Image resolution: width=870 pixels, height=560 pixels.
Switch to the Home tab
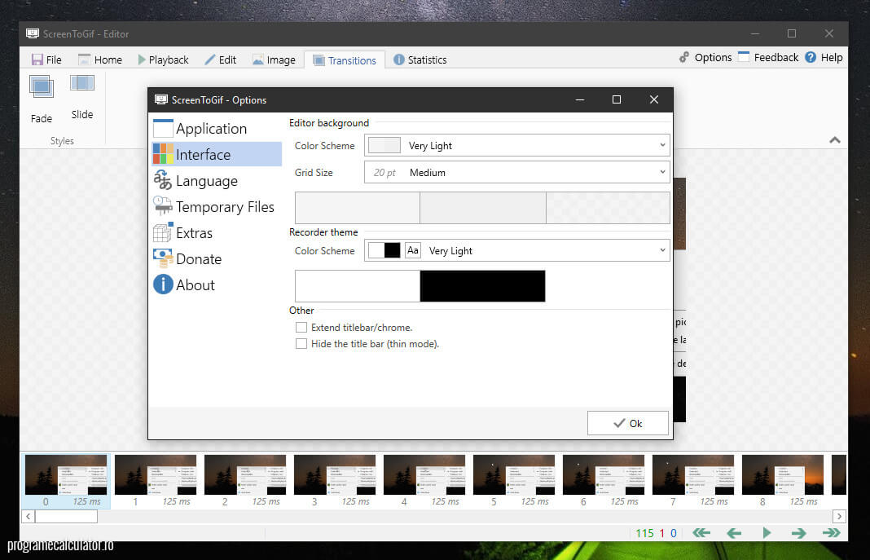[x=100, y=60]
